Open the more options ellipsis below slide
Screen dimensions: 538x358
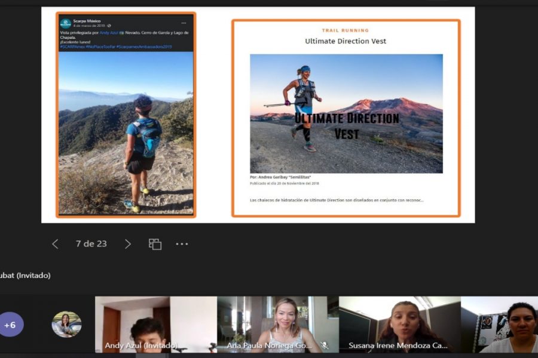(182, 244)
